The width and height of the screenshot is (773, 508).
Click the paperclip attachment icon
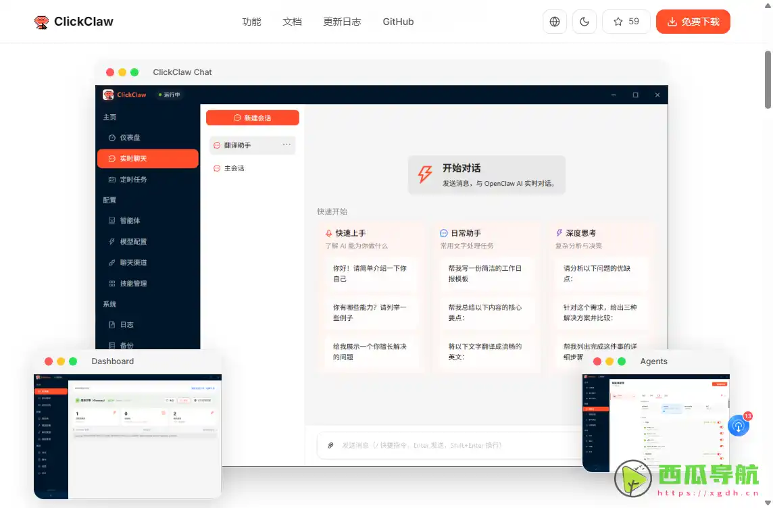pyautogui.click(x=331, y=445)
